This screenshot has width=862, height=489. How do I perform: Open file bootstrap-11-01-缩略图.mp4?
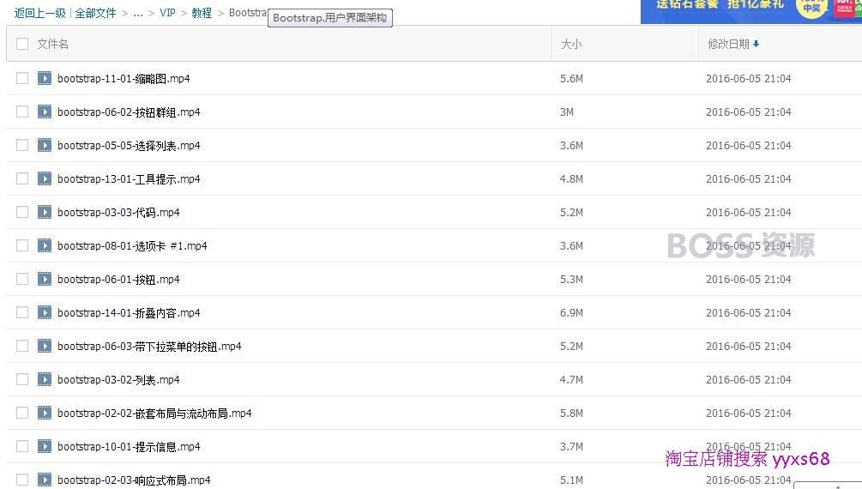tap(124, 79)
